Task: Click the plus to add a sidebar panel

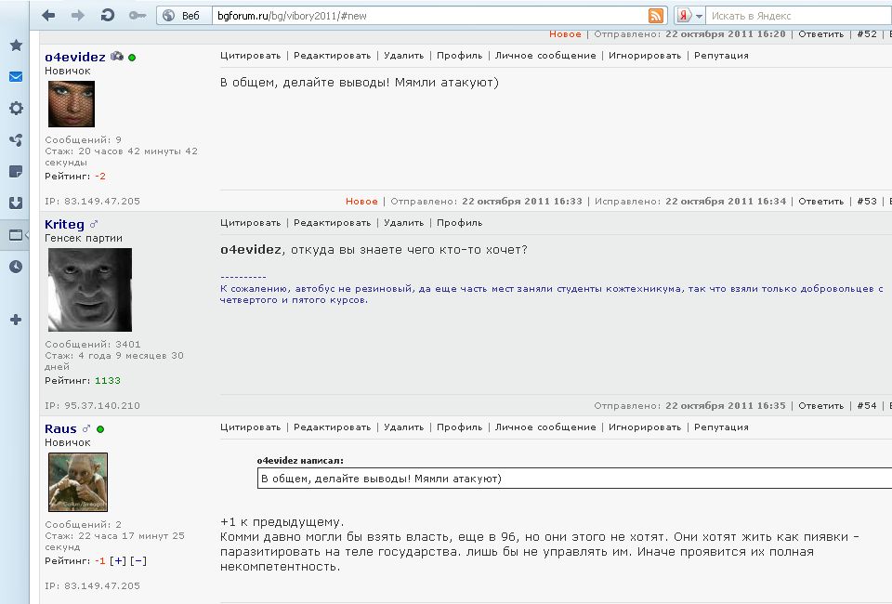Action: point(16,320)
